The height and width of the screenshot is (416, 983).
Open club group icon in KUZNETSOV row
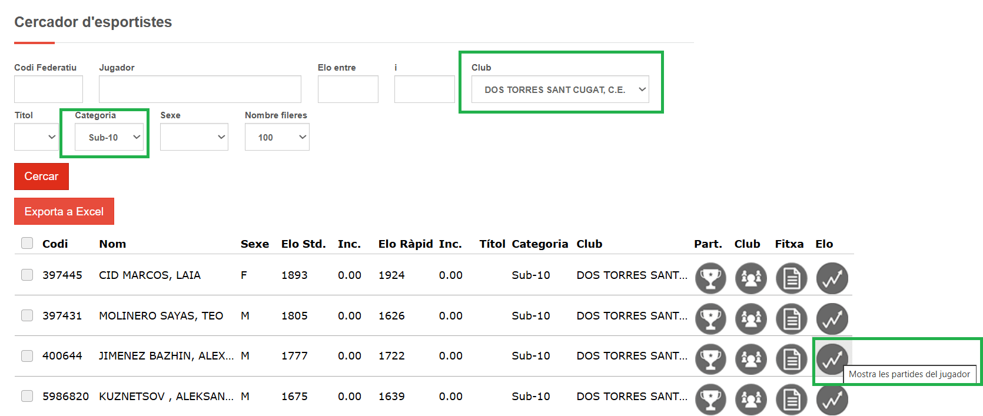[x=751, y=400]
